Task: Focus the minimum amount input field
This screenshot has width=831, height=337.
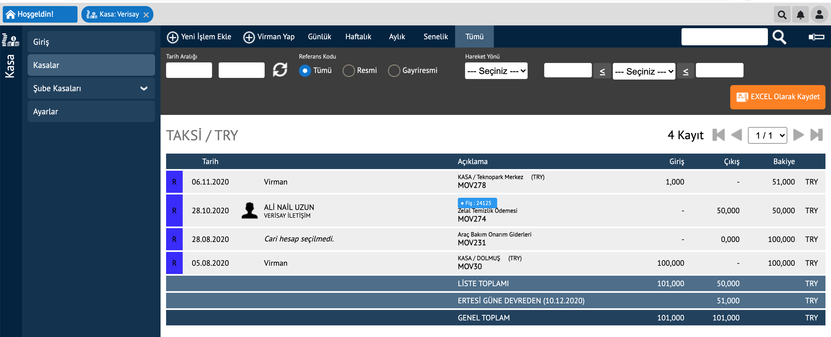Action: [567, 70]
